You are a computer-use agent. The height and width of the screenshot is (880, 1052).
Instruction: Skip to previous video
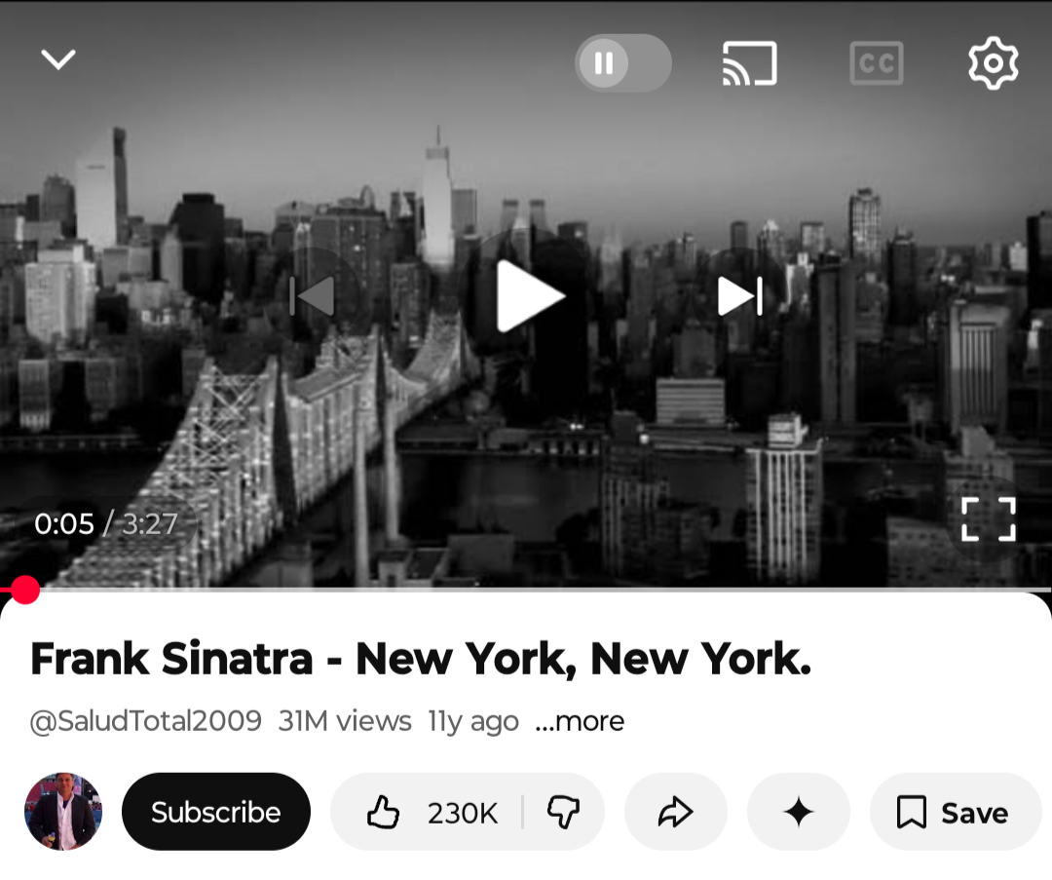tap(312, 296)
